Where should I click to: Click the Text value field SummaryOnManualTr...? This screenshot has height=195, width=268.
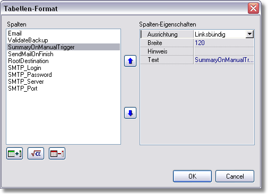224,60
